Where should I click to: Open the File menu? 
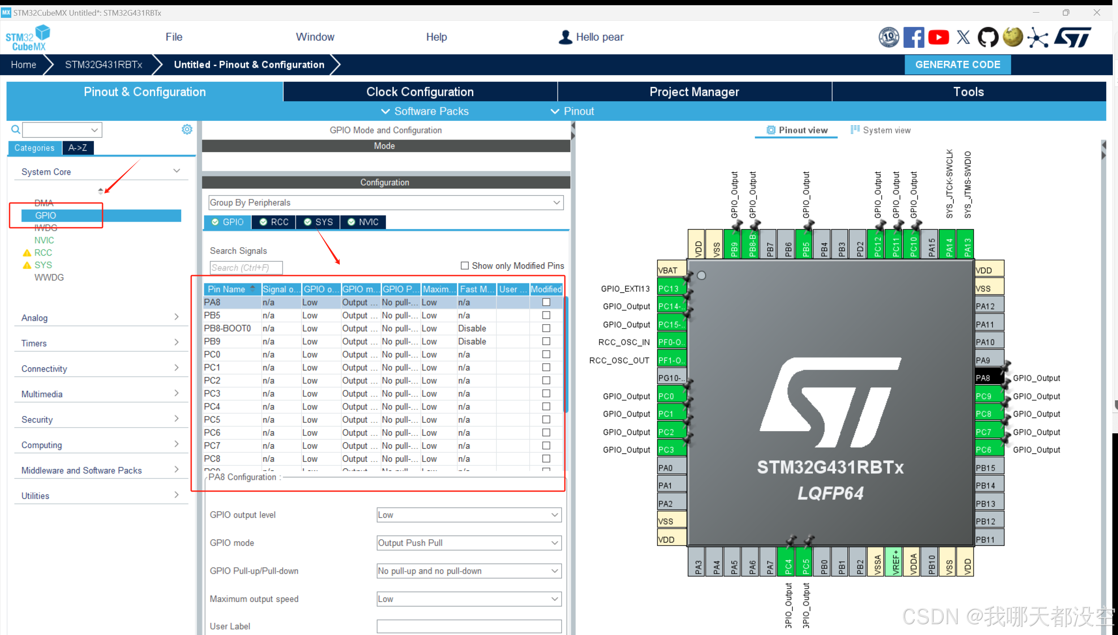(x=174, y=37)
